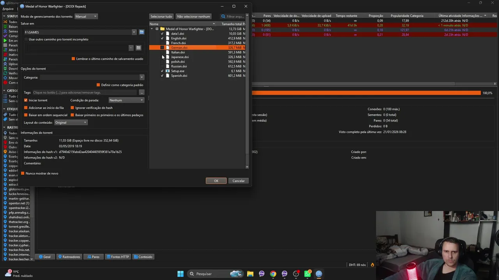
Task: Open File Explorer from the taskbar
Action: [x=250, y=274]
